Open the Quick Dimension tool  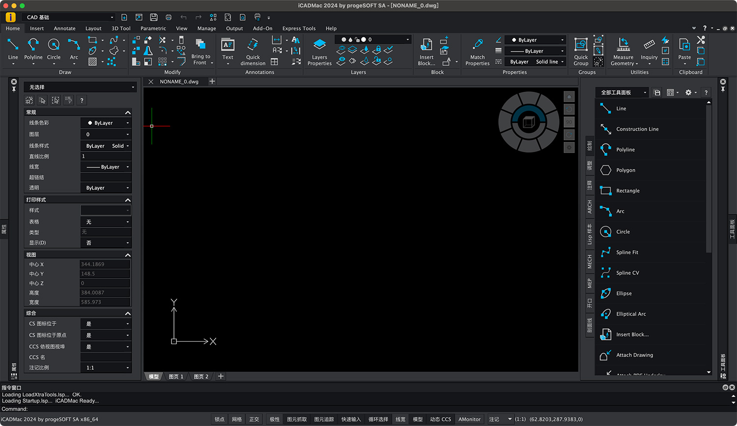point(253,51)
